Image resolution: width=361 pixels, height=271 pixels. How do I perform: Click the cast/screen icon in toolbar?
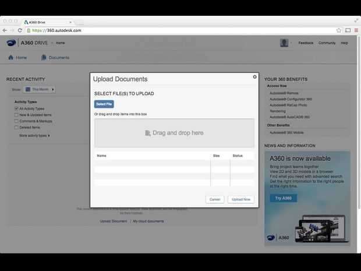click(348, 30)
